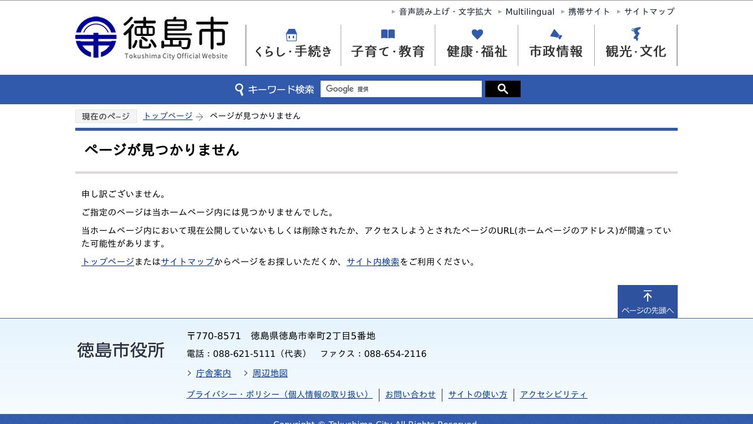Viewport: 753px width, 424px height.
Task: Open the サイト内検索 link in body text
Action: pos(372,262)
